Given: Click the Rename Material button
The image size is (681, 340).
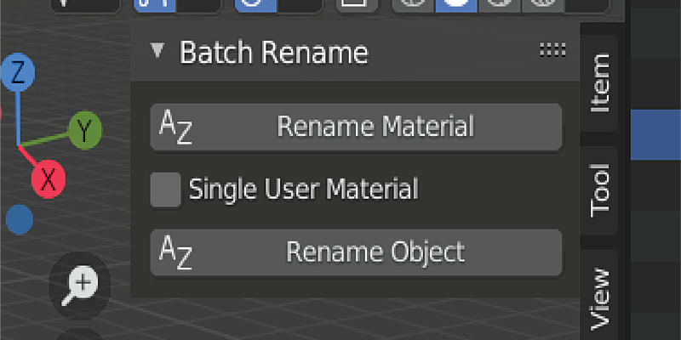Looking at the screenshot, I should tap(356, 127).
